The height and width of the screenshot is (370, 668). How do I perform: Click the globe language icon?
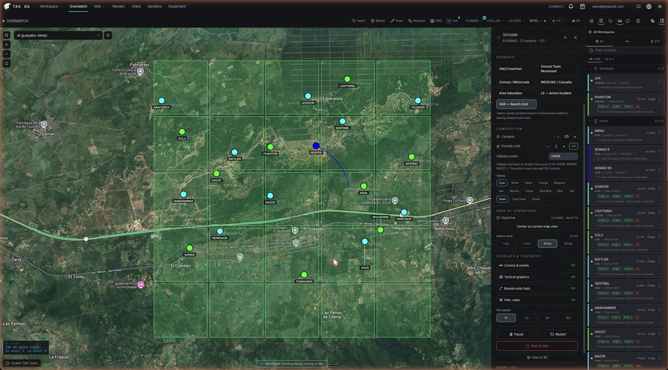(x=649, y=7)
